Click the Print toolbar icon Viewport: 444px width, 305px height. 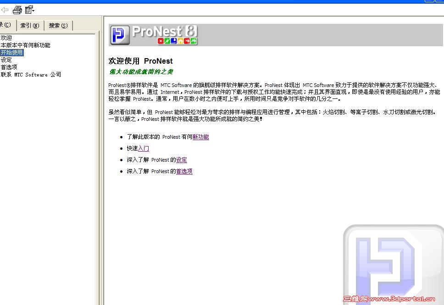pyautogui.click(x=17, y=10)
